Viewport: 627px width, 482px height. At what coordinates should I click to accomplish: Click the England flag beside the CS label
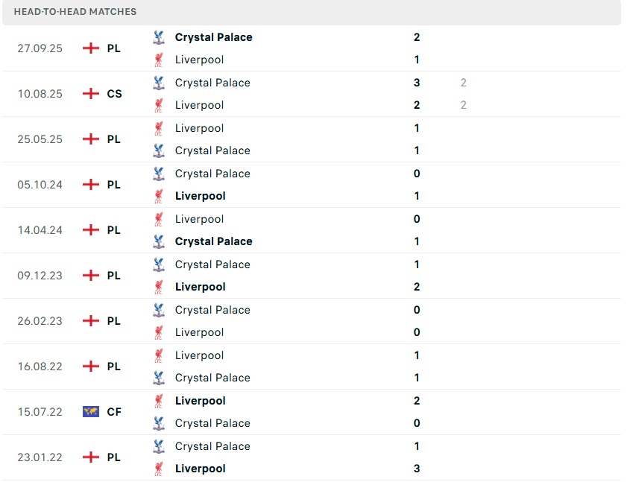90,93
